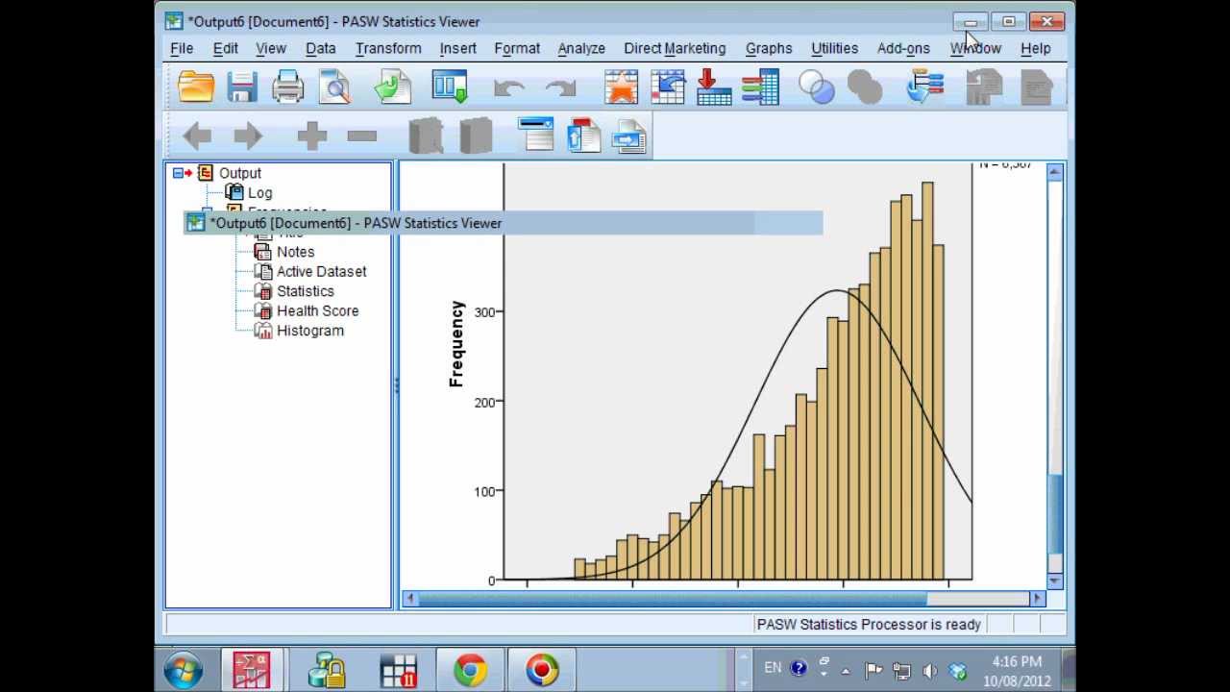This screenshot has height=692, width=1230.
Task: Select the Statistics item in the outline
Action: 306,291
